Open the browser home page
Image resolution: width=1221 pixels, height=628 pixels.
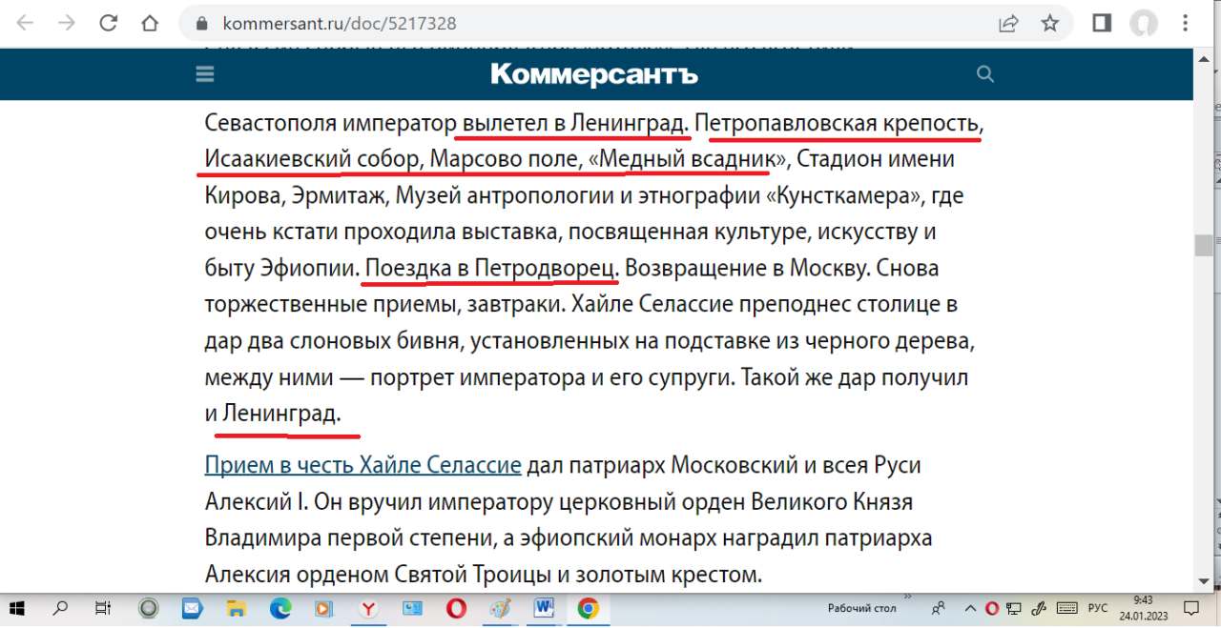tap(151, 23)
